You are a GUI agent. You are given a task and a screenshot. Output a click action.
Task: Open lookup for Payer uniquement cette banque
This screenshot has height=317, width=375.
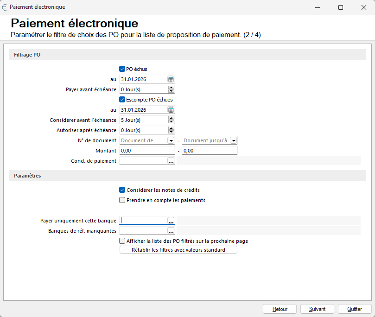point(171,221)
